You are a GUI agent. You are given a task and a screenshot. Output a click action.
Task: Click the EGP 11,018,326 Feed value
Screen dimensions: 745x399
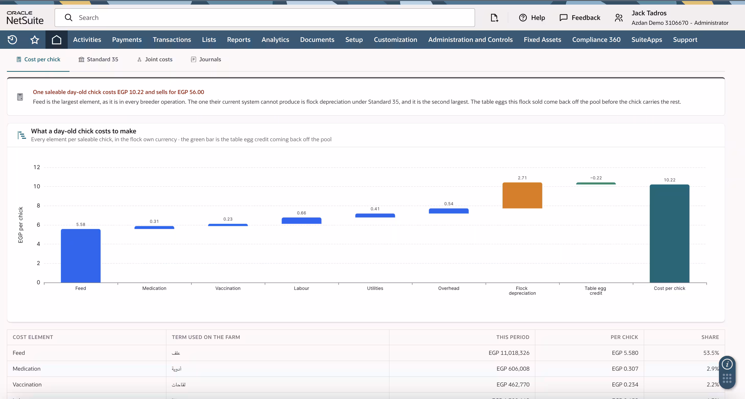tap(509, 353)
